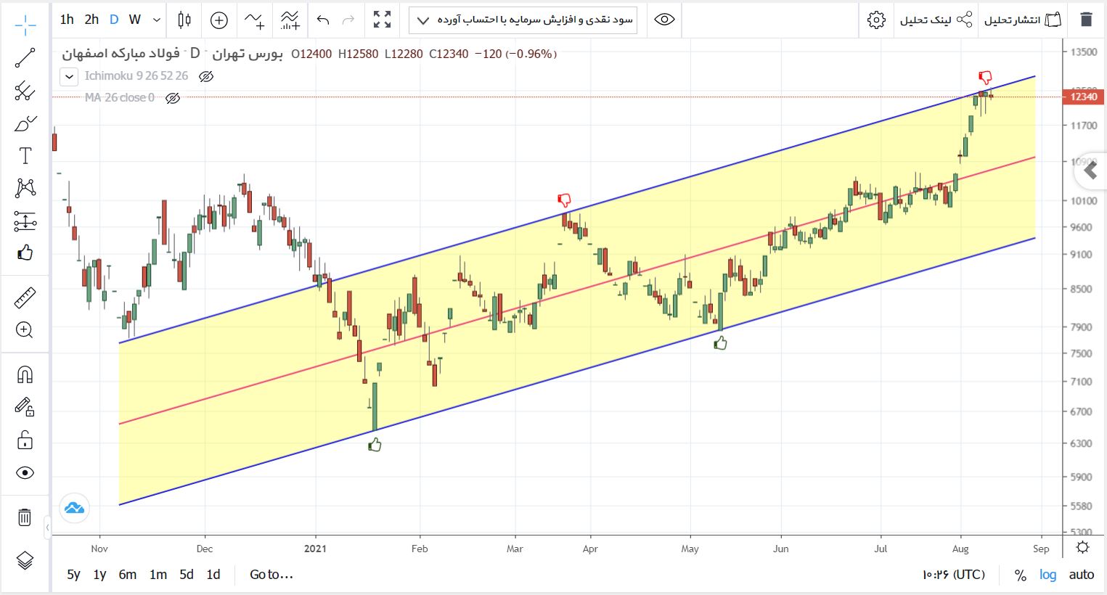Viewport: 1107px width, 595px height.
Task: Set the range to 5y
Action: pyautogui.click(x=73, y=575)
